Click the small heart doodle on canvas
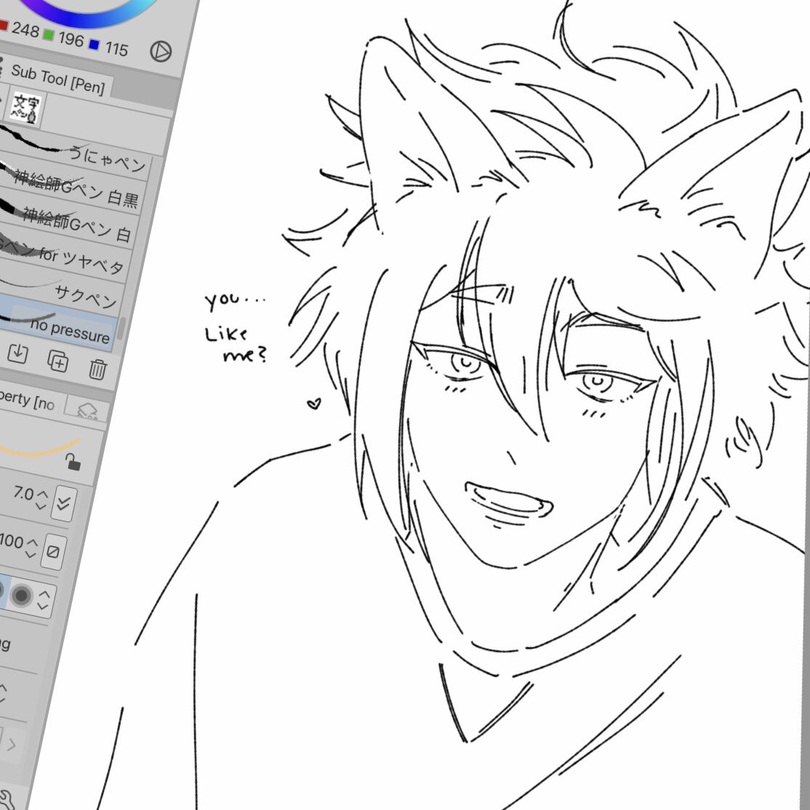810x810 pixels. (x=314, y=404)
